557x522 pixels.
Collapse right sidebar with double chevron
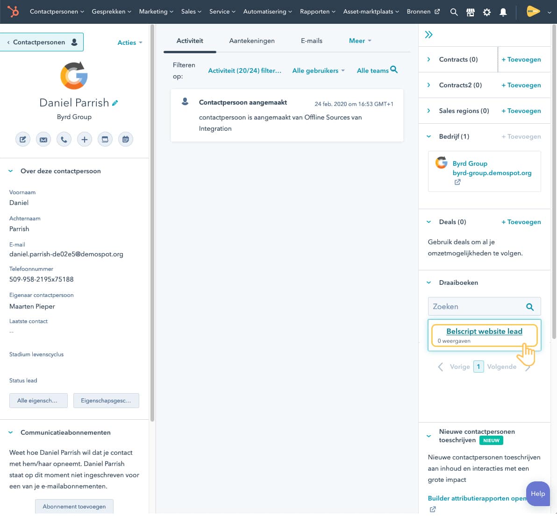pos(429,35)
